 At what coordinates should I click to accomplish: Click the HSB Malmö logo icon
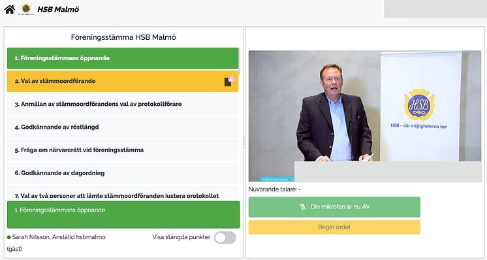pos(26,9)
